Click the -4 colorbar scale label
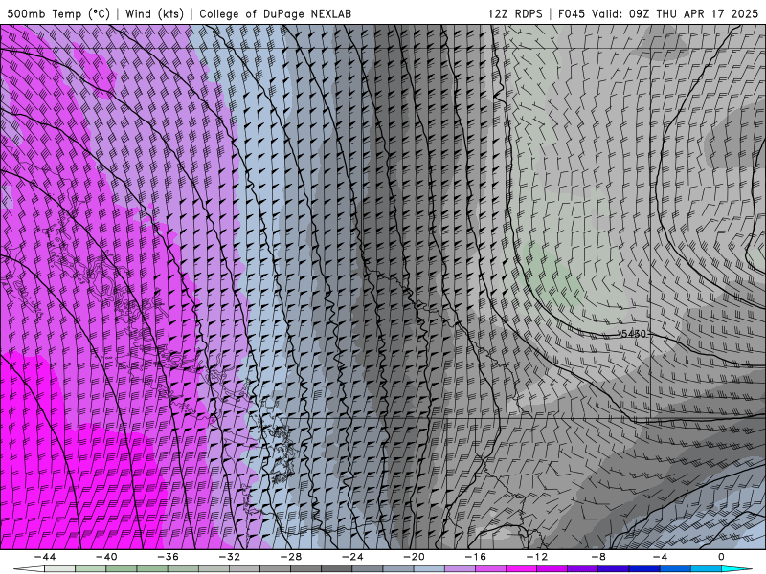 coord(661,557)
